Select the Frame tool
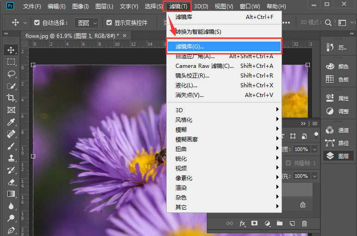Viewport: 357px width, 236px height. [x=11, y=110]
